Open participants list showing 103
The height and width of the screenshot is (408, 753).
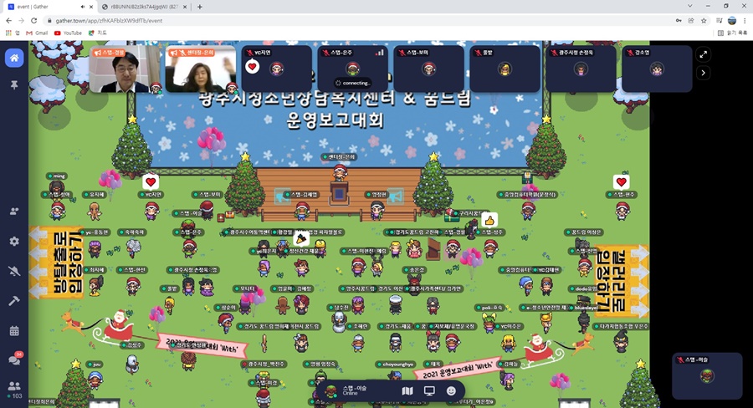click(14, 390)
